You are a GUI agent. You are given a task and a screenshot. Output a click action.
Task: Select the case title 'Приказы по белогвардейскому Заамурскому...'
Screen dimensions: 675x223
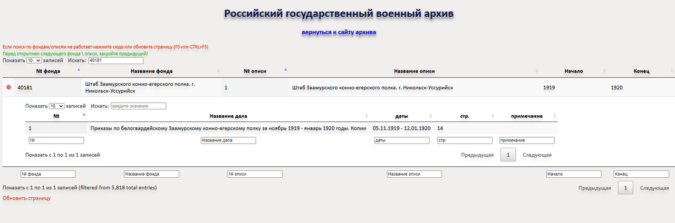click(x=228, y=128)
